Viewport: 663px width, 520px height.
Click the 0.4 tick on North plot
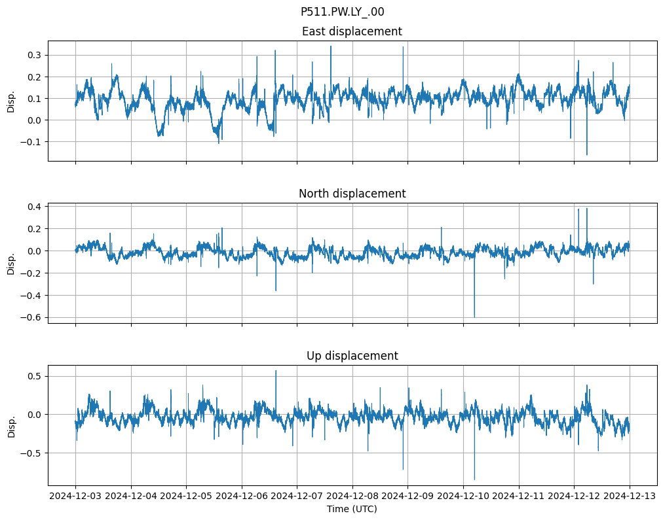coord(34,207)
